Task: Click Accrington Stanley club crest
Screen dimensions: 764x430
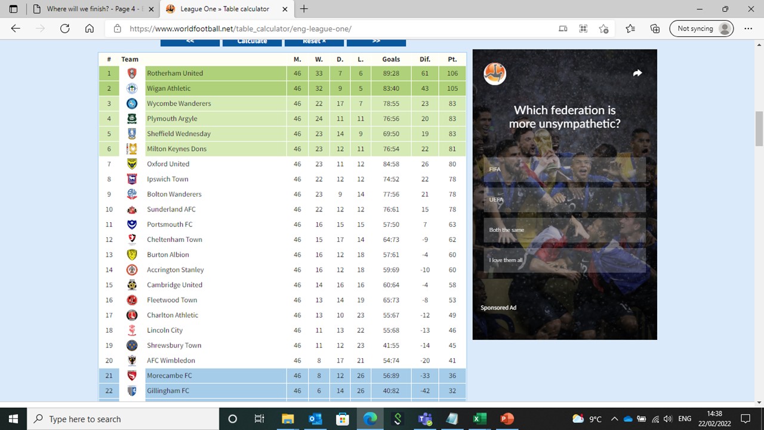Action: pyautogui.click(x=132, y=270)
